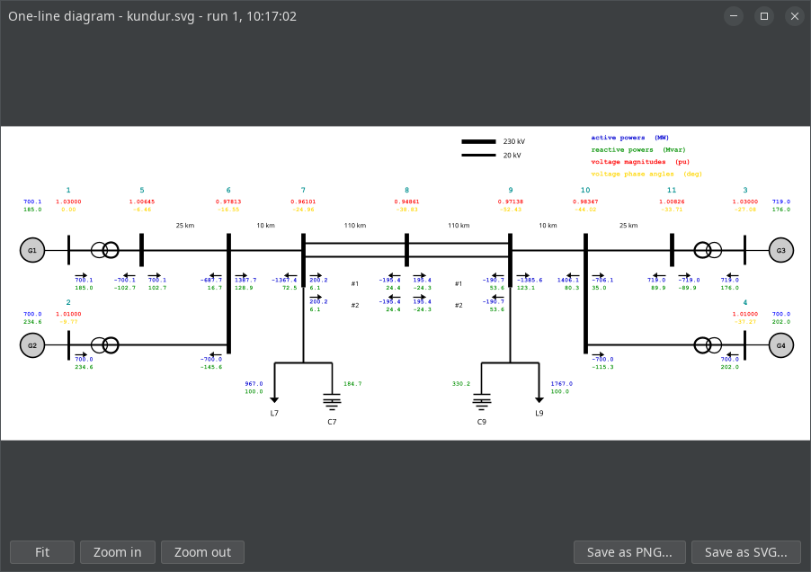This screenshot has height=572, width=811.
Task: Click bus number 7 label
Action: (303, 191)
